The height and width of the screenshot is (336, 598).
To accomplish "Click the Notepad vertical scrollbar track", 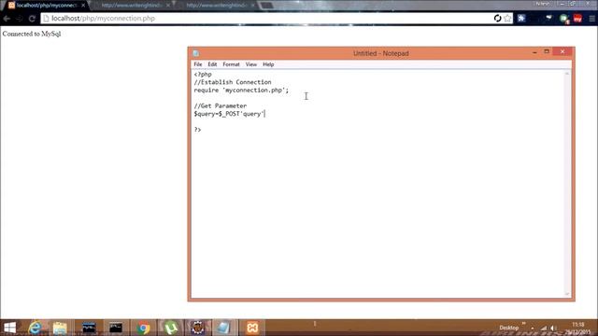I will [x=567, y=183].
